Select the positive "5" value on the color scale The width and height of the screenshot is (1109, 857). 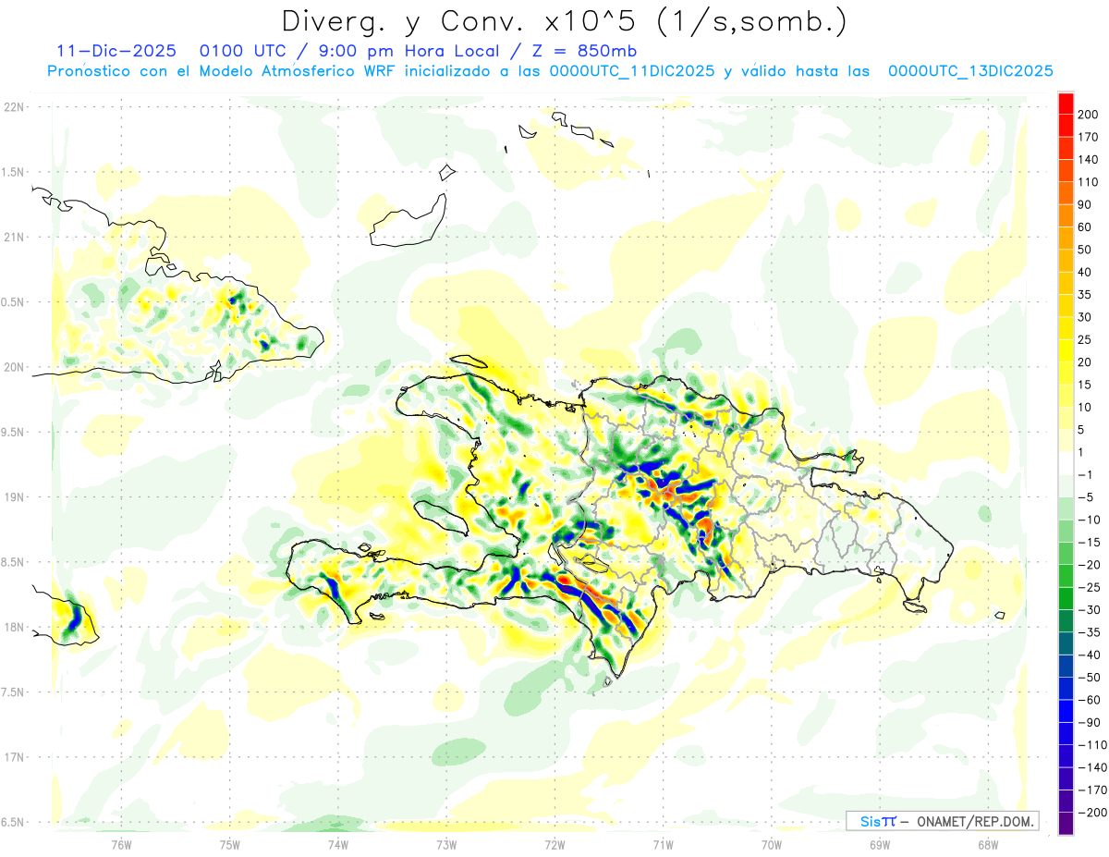pos(1082,429)
